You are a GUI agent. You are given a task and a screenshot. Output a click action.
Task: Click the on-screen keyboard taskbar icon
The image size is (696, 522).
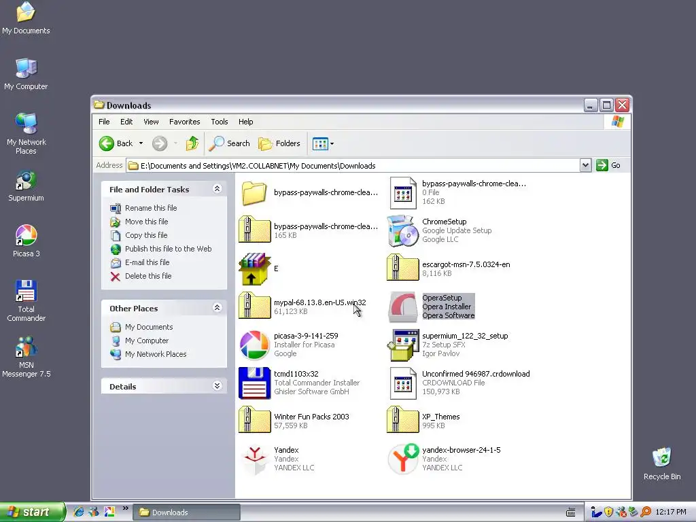point(571,512)
